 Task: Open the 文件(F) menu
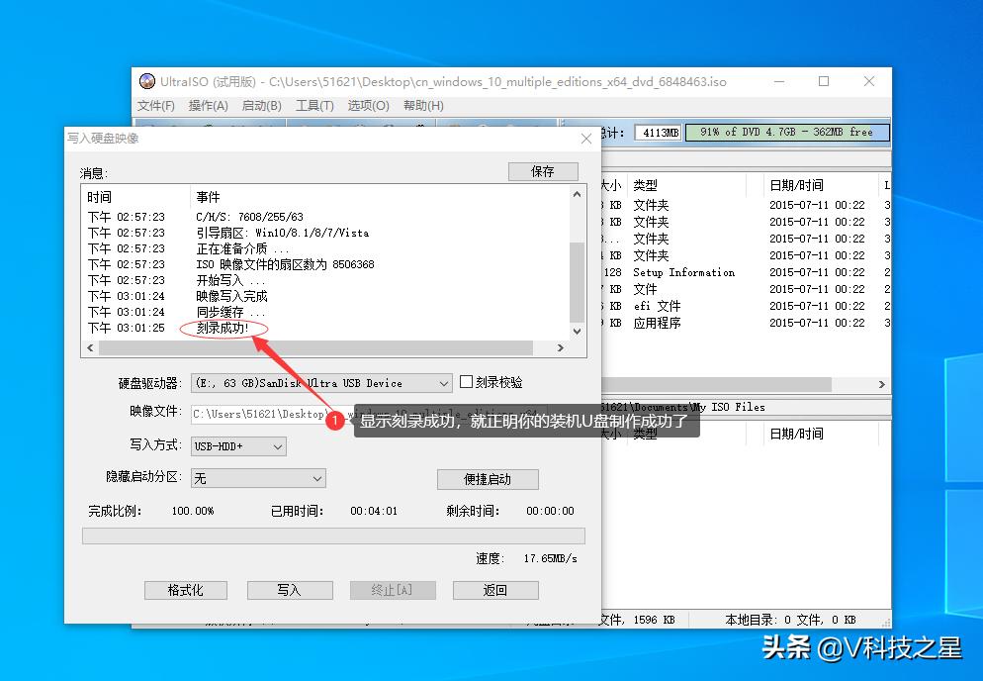coord(155,105)
